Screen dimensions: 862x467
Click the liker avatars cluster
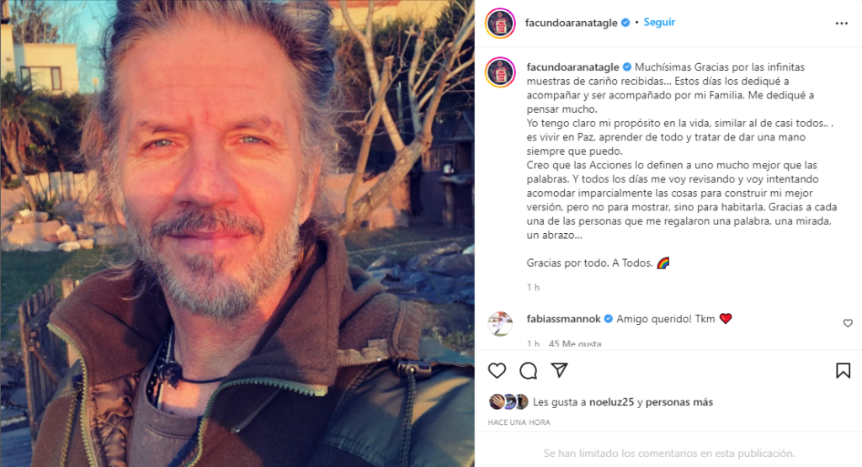(x=508, y=401)
